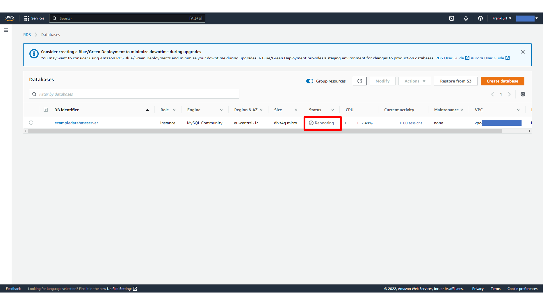Open the Aurora User Guide link
The image size is (543, 305).
pos(490,58)
